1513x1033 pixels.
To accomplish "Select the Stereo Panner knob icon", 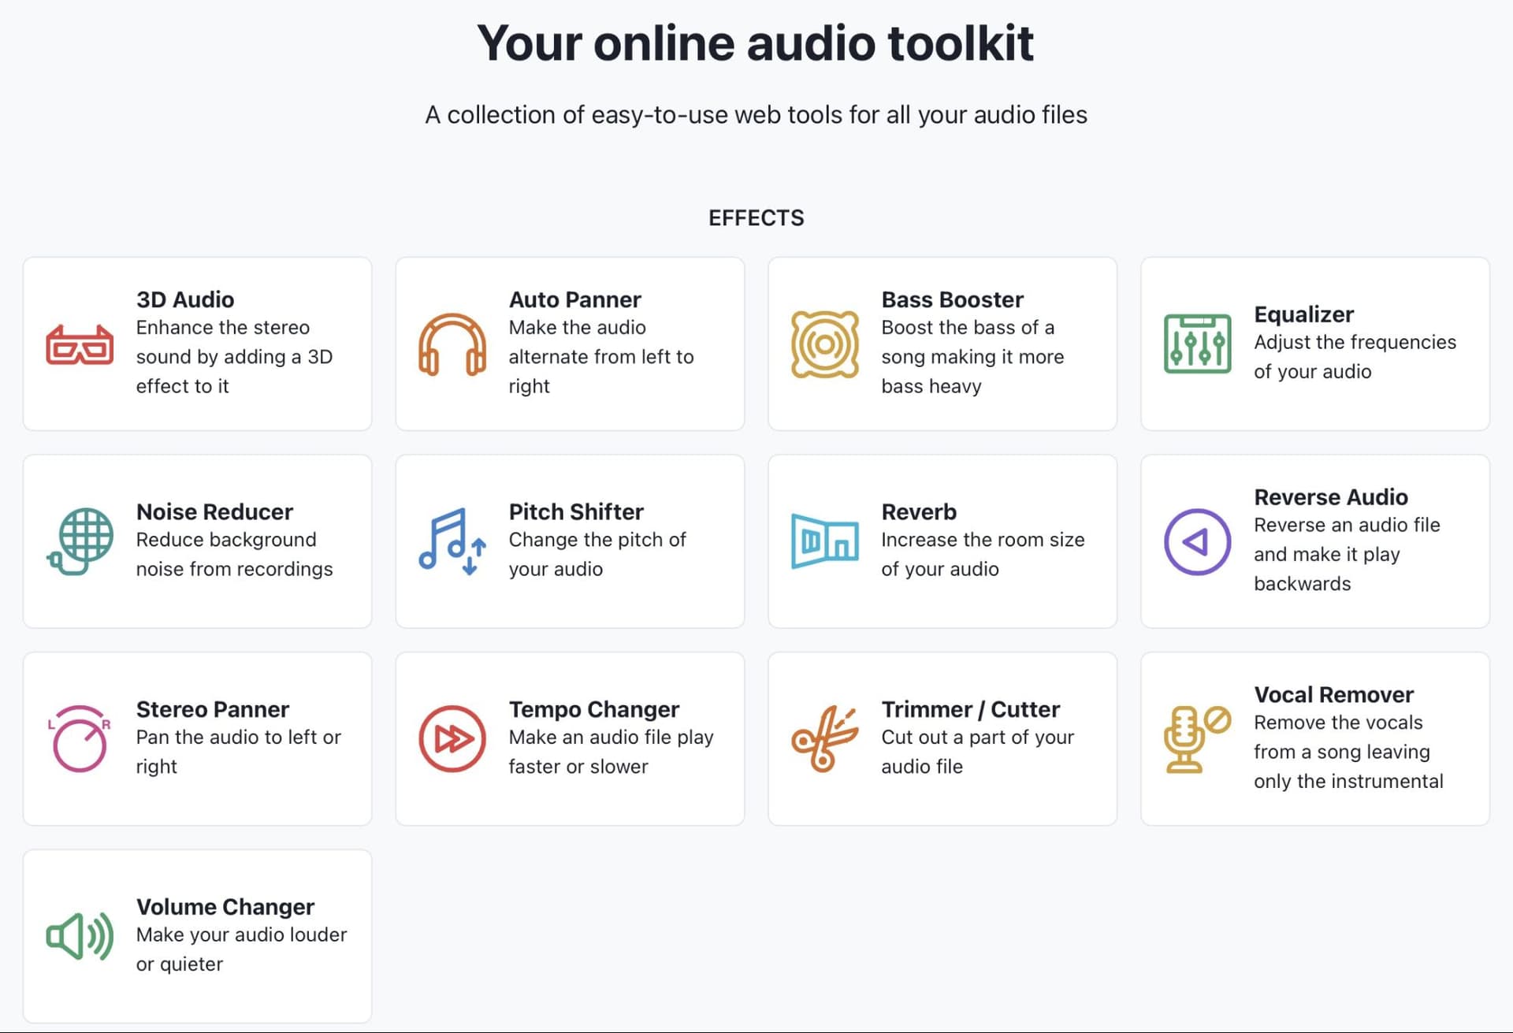I will pyautogui.click(x=79, y=738).
